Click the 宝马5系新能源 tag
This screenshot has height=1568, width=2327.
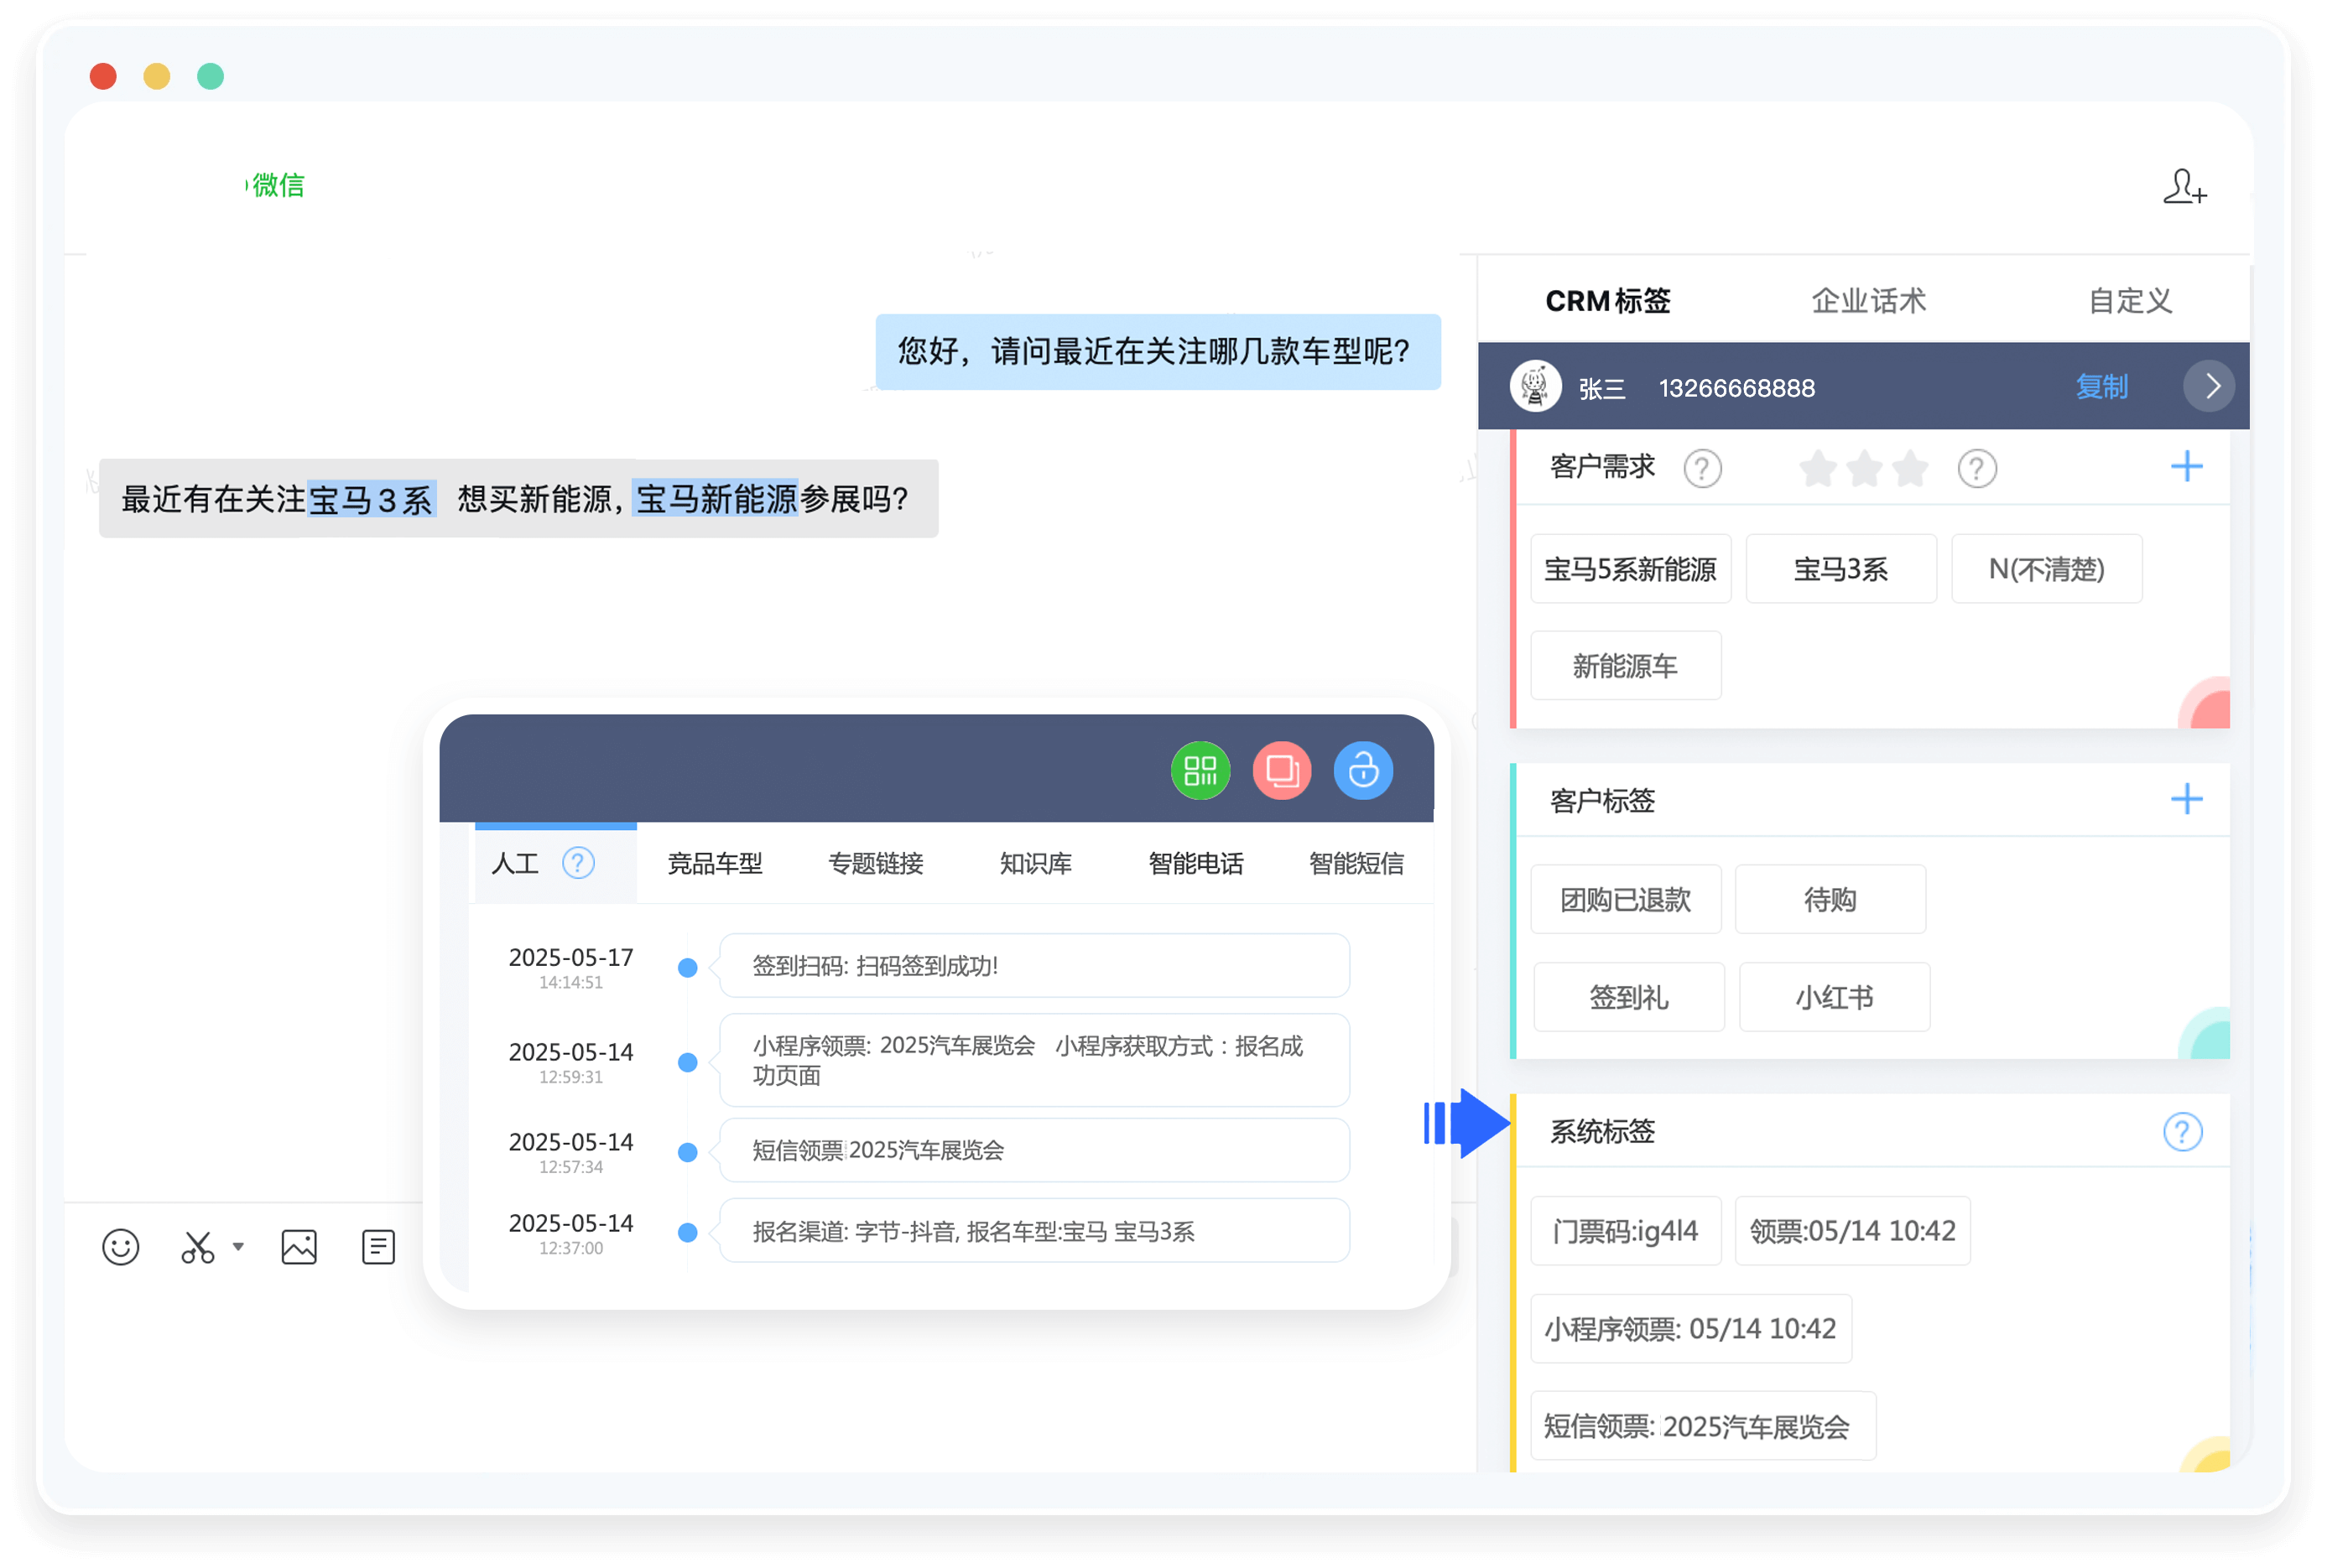[1630, 568]
